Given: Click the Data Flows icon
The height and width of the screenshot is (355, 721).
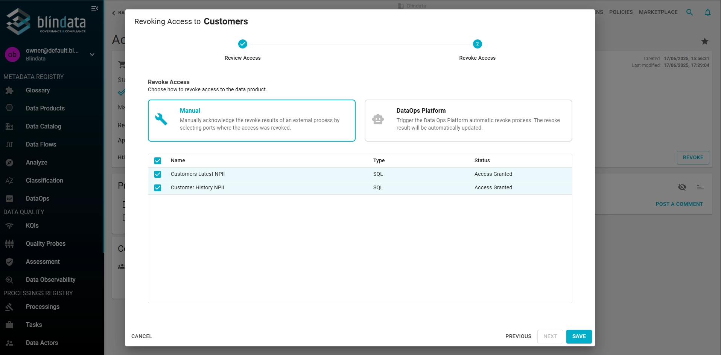Looking at the screenshot, I should pyautogui.click(x=9, y=145).
